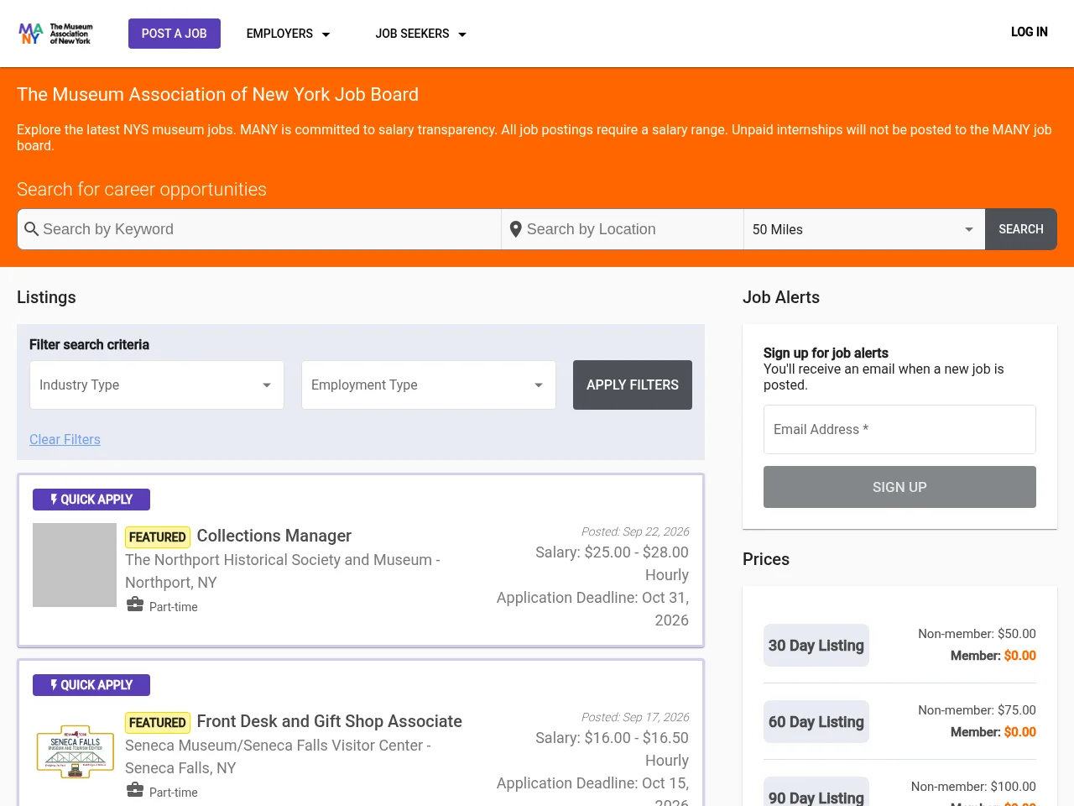The width and height of the screenshot is (1074, 806).
Task: Click the "Job Alerts" heading
Action: (781, 297)
